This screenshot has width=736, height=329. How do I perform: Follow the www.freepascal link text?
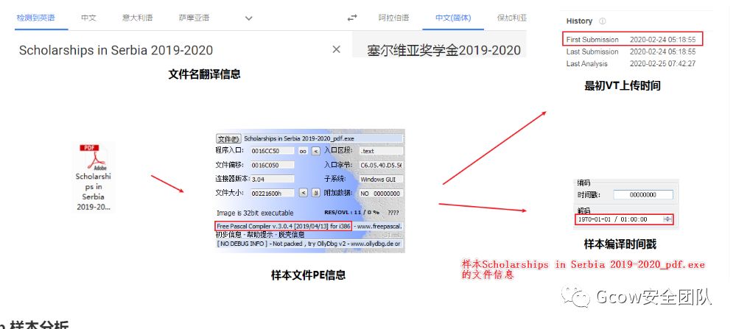click(379, 227)
